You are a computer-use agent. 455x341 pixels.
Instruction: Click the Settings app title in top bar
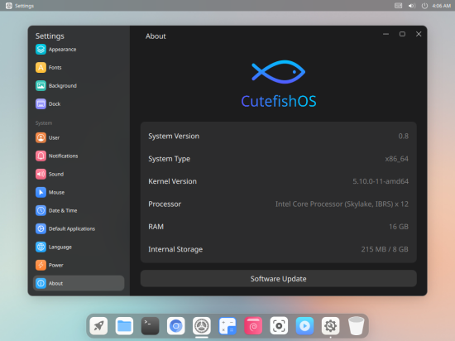tap(24, 6)
